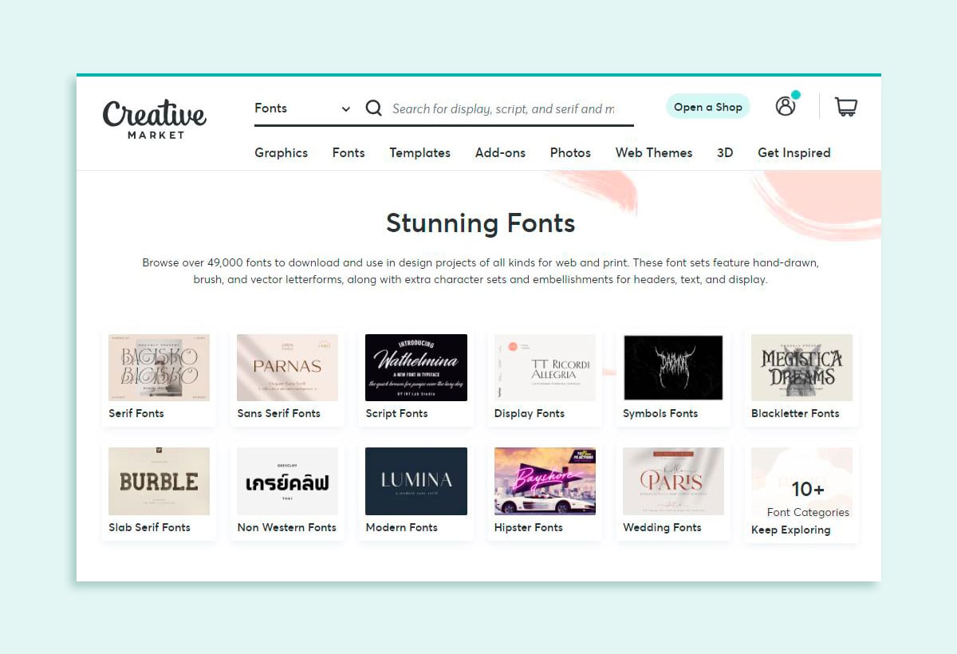Navigate to the Templates section
Viewport: 957px width, 654px height.
(x=419, y=152)
